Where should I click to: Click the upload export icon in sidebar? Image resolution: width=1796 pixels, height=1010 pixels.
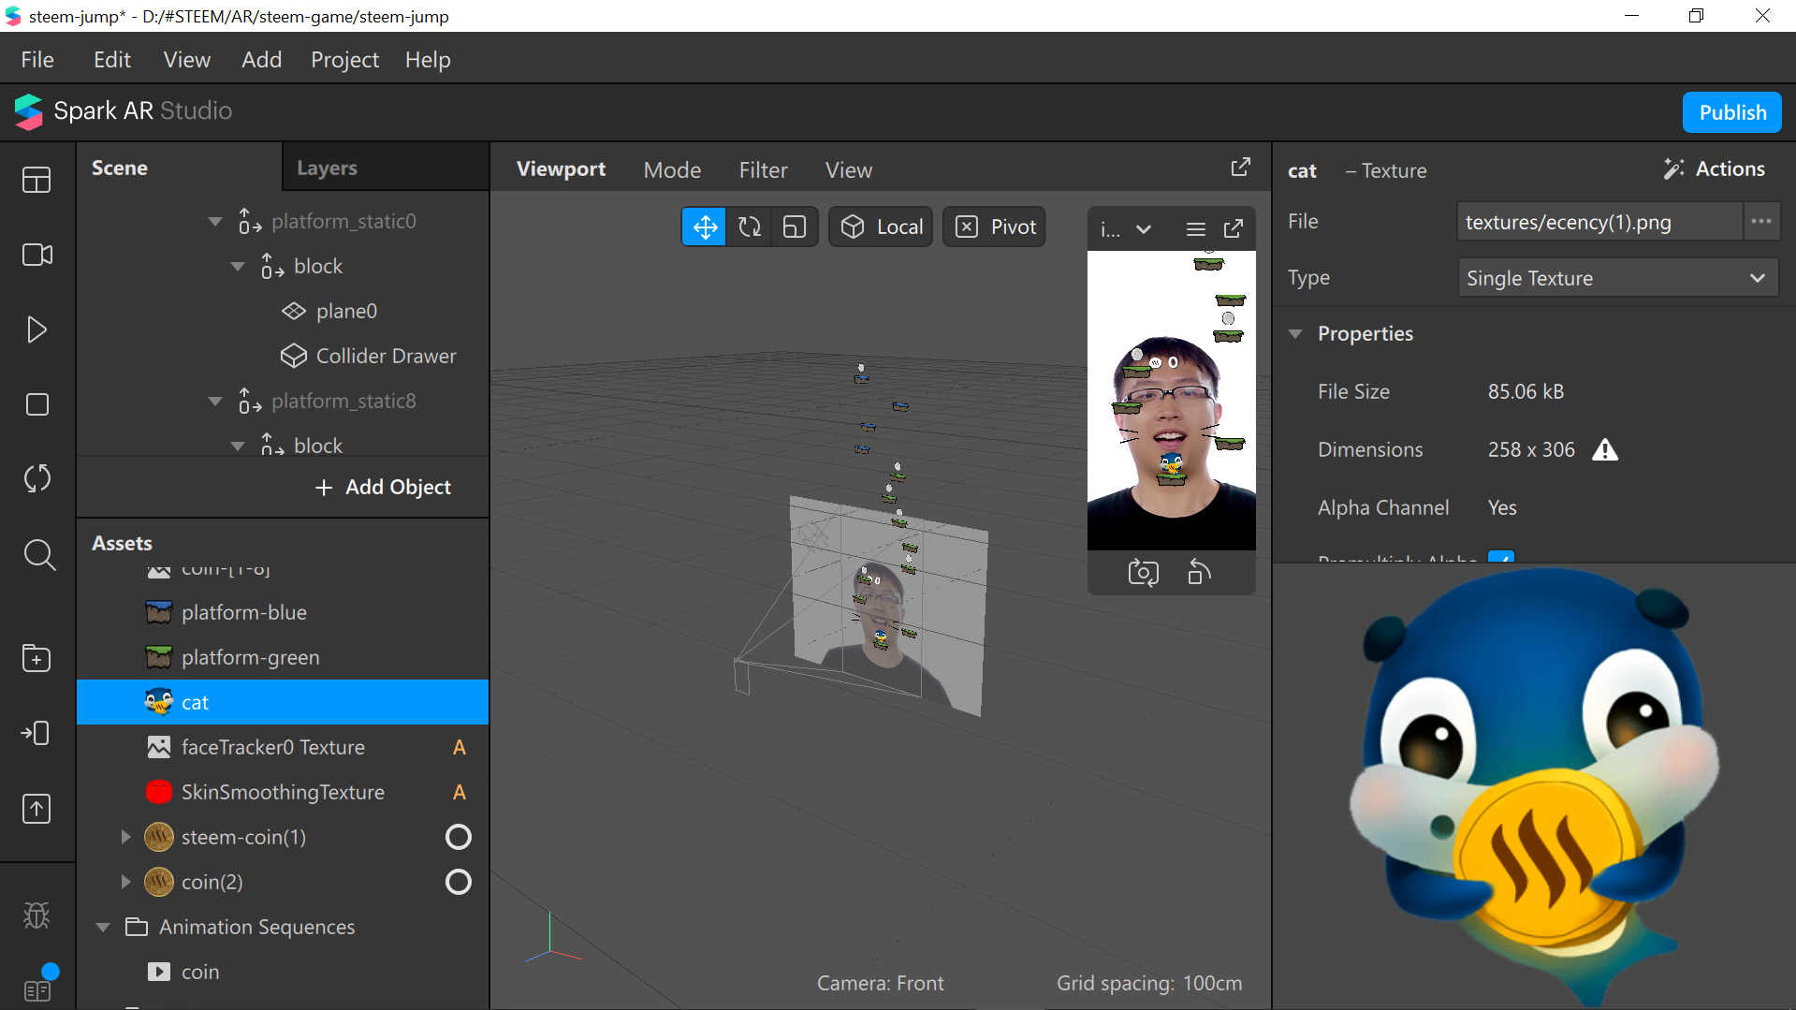point(37,809)
